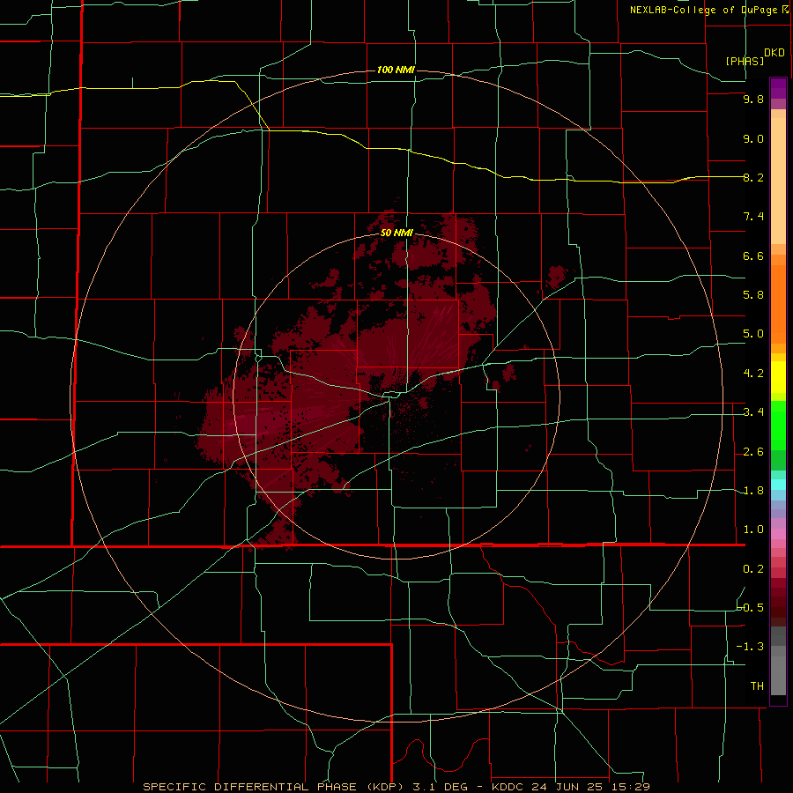This screenshot has height=793, width=793.
Task: Click the 4.2 scale value
Action: 753,374
